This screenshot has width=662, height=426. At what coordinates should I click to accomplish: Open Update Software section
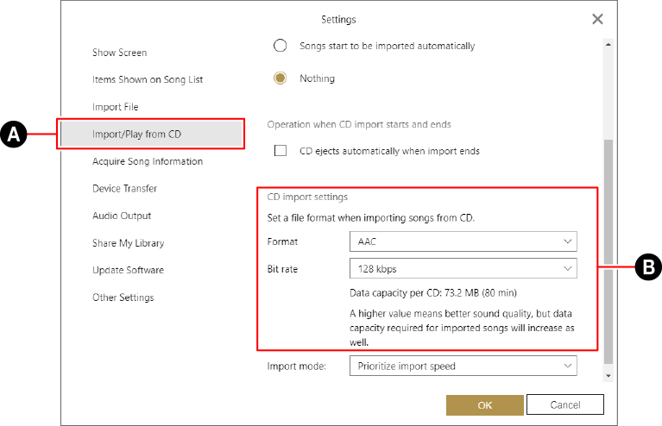click(128, 270)
